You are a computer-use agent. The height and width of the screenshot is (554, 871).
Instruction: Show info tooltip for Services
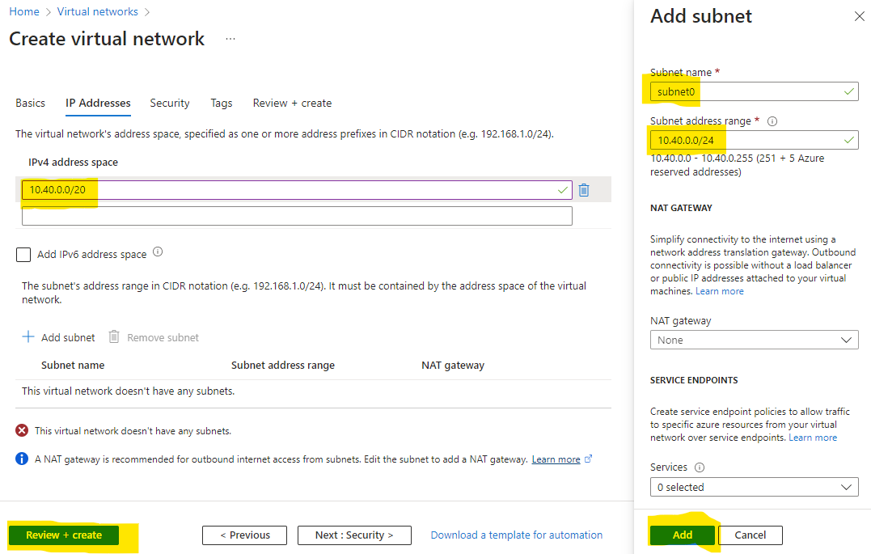click(x=700, y=467)
